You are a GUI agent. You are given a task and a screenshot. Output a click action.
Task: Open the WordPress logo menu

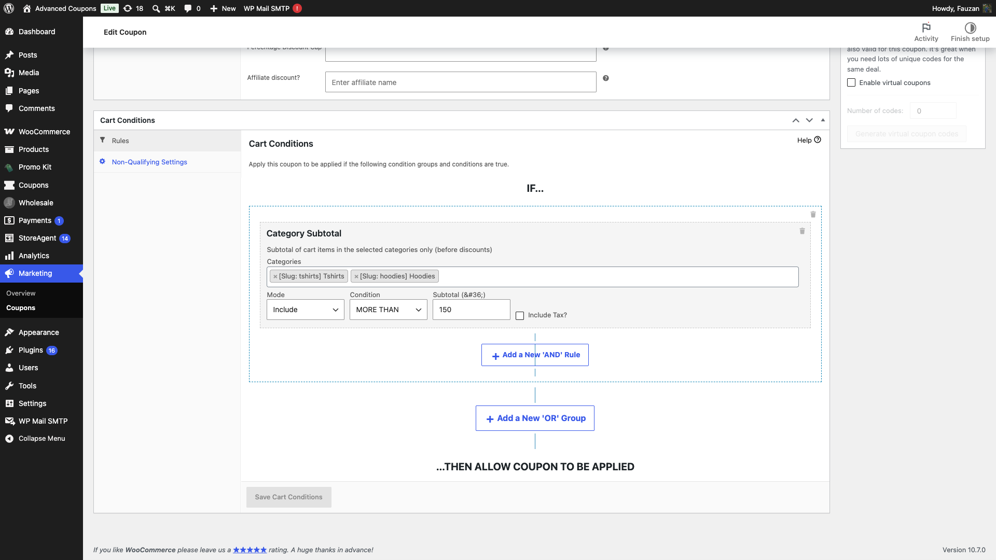[x=9, y=8]
